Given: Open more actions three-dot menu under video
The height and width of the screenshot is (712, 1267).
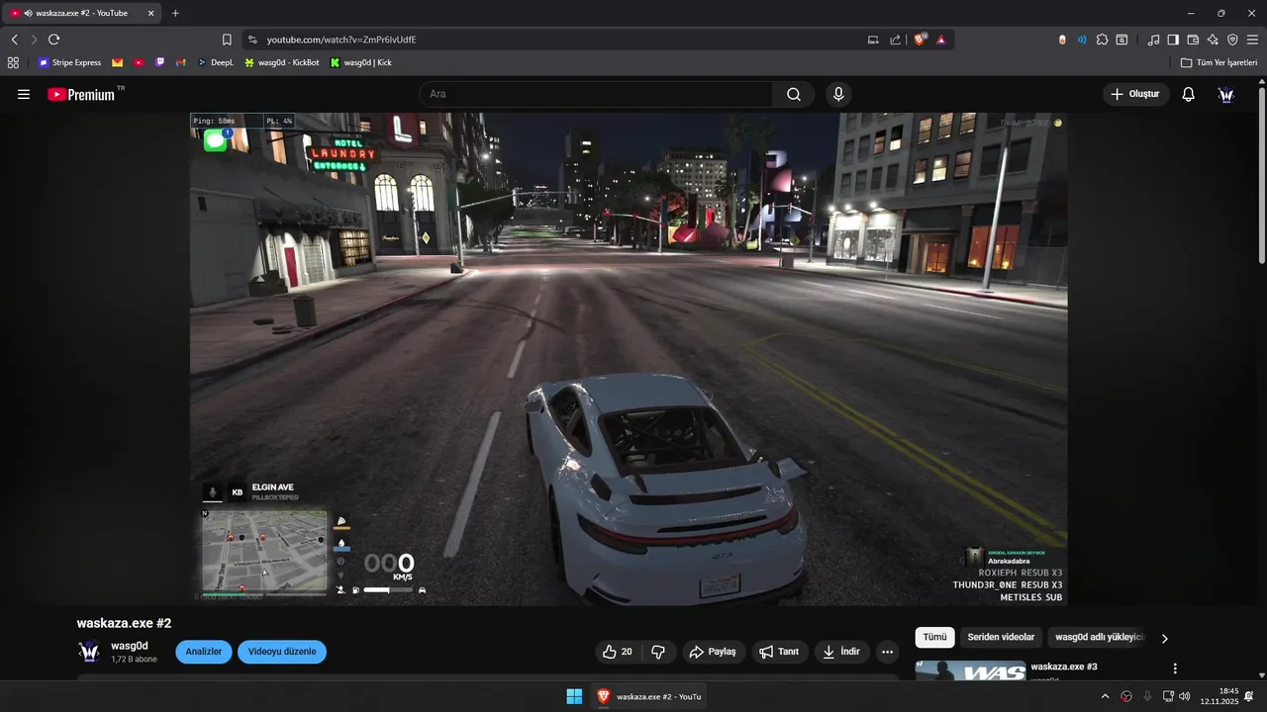Looking at the screenshot, I should point(887,652).
